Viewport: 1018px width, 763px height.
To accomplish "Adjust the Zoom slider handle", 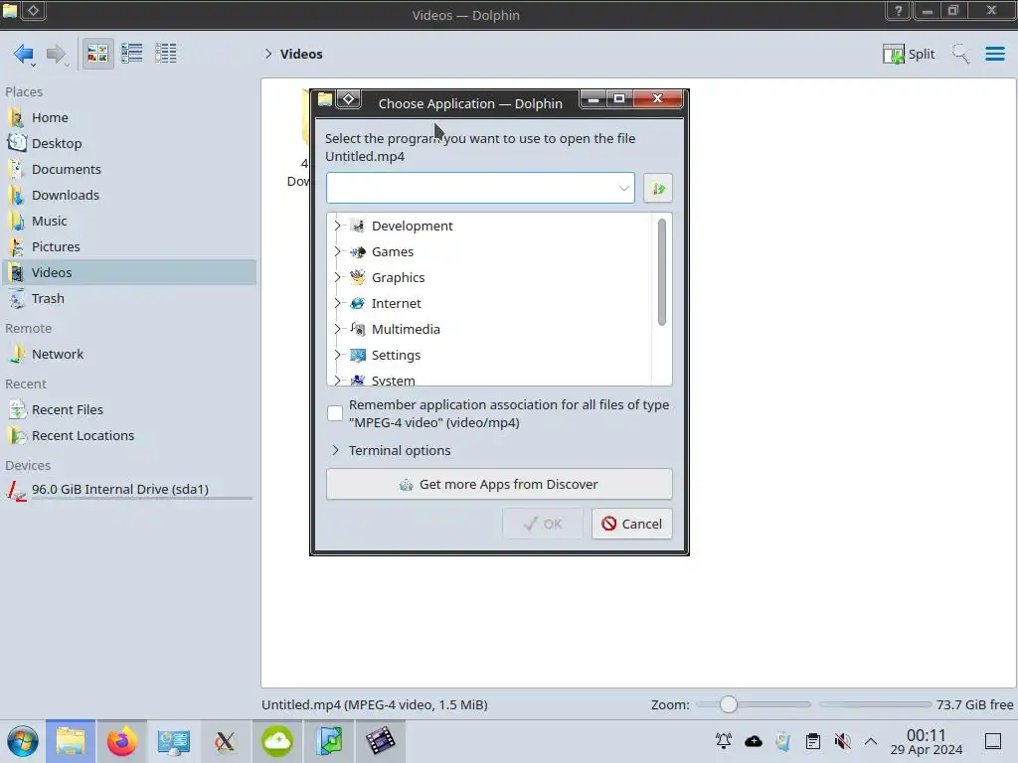I will tap(729, 704).
